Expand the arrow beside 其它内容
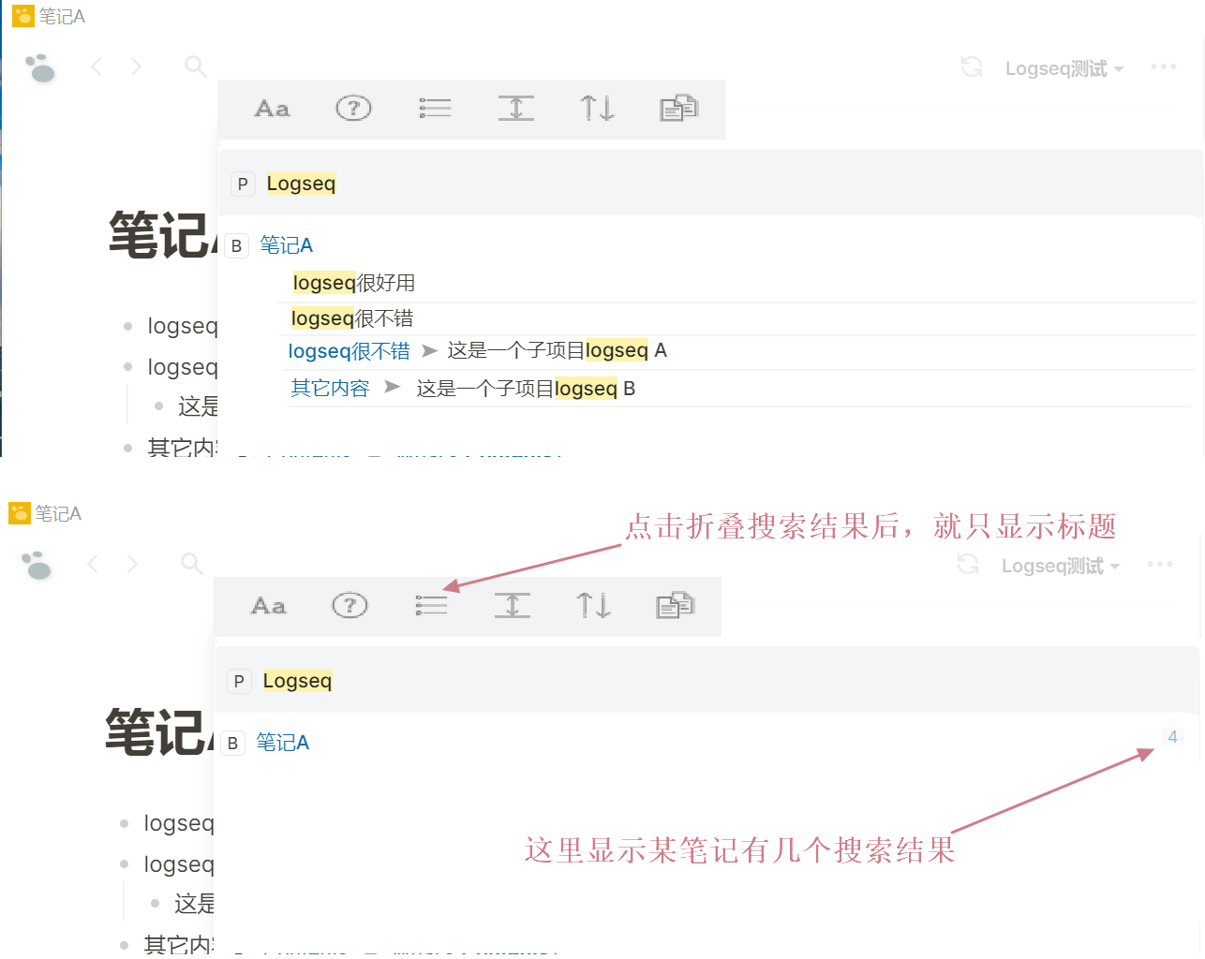The height and width of the screenshot is (959, 1205). 393,387
